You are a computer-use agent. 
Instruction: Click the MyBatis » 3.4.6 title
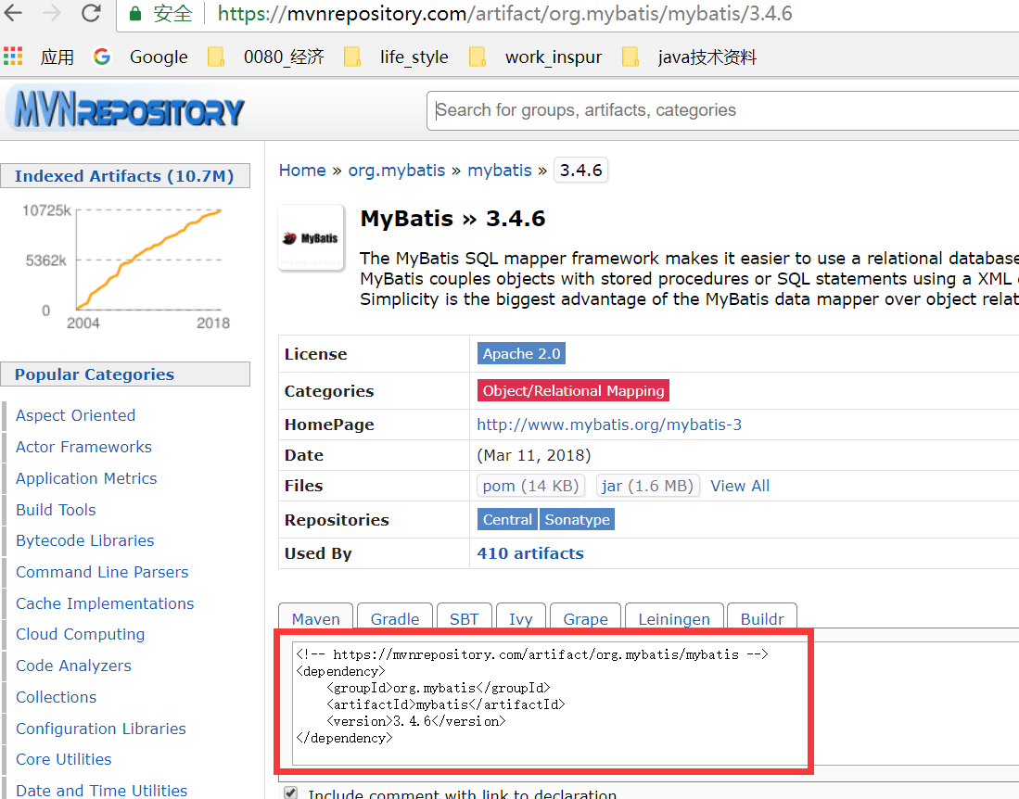coord(453,219)
